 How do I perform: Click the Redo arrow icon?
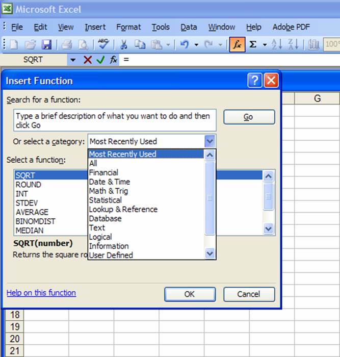[x=208, y=44]
